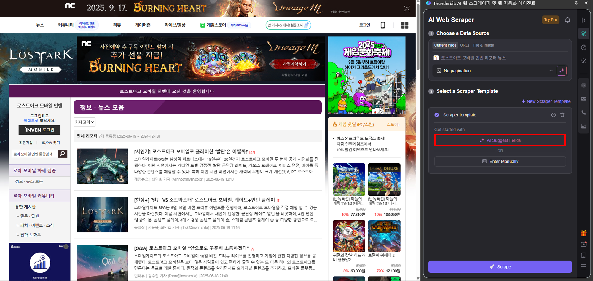Open the grid all-menu icon in Inven header
The height and width of the screenshot is (281, 593).
click(x=405, y=25)
